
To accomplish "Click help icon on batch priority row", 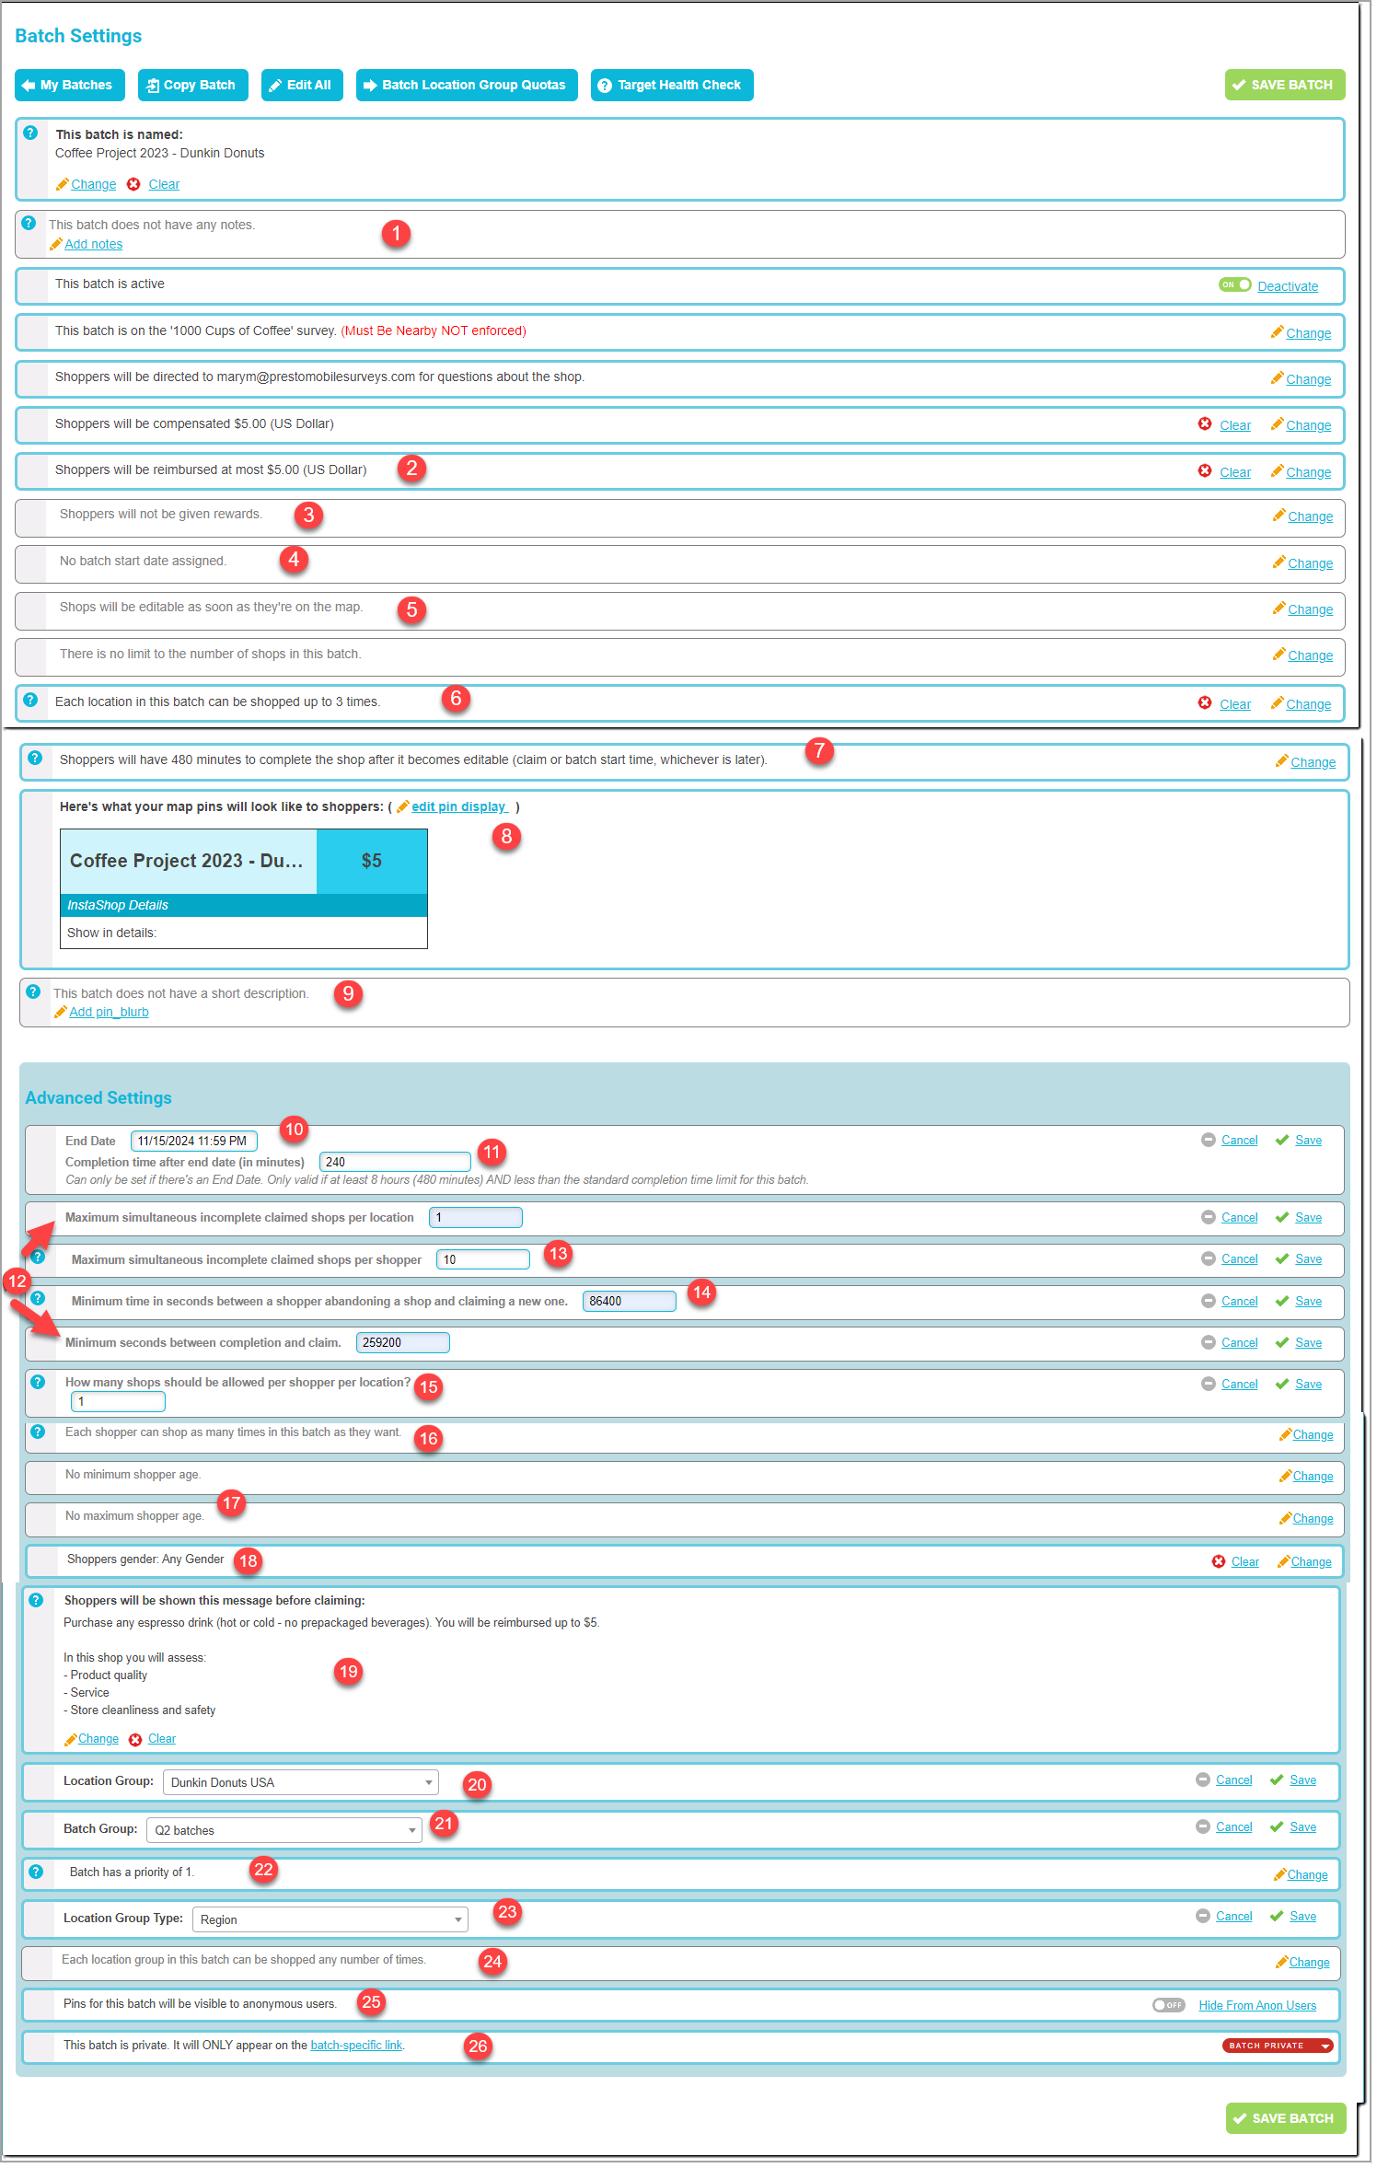I will click(x=36, y=1872).
